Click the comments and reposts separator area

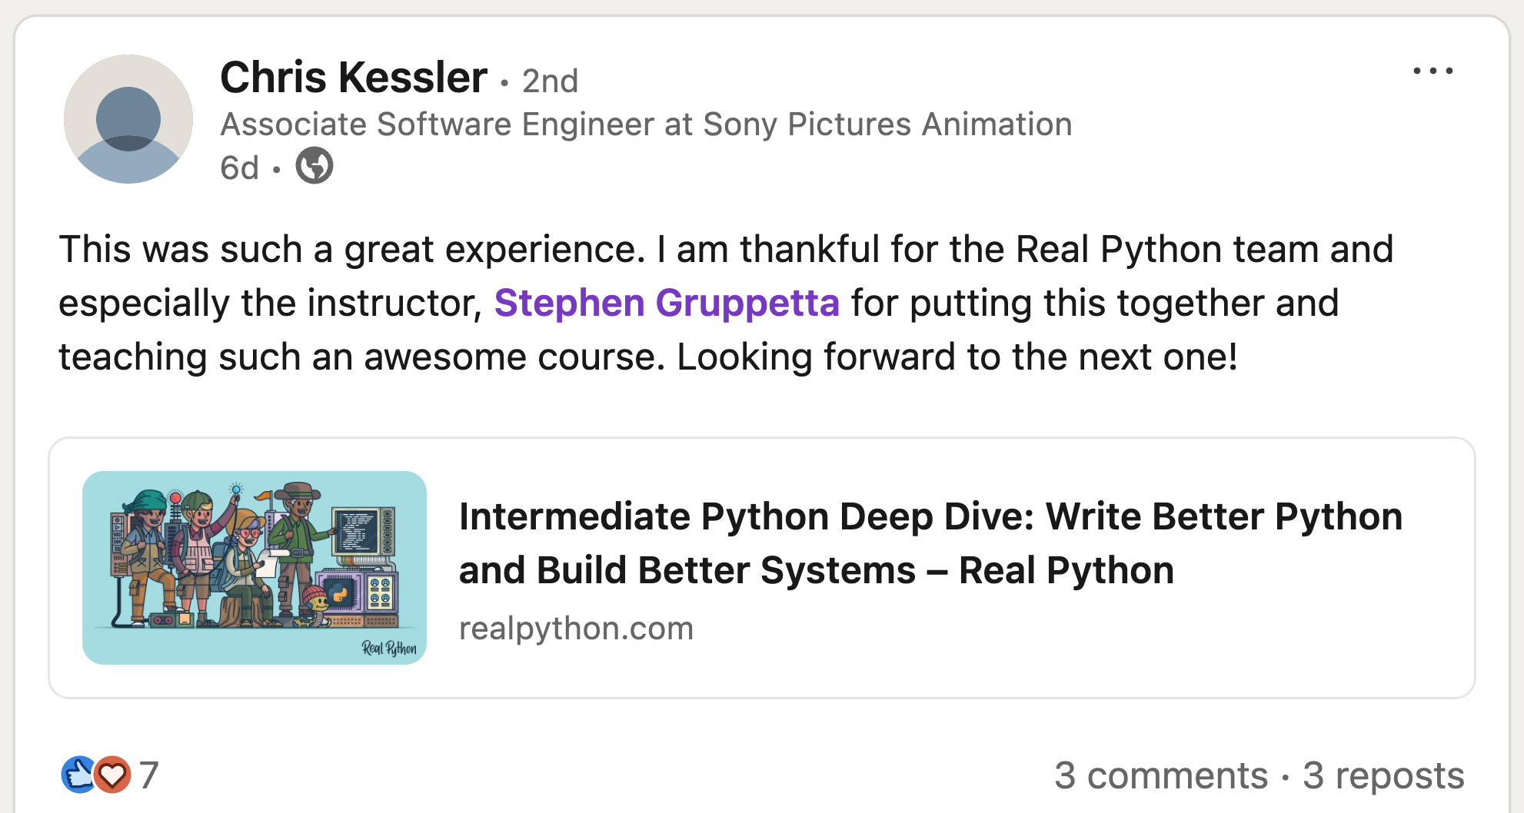tap(1283, 776)
